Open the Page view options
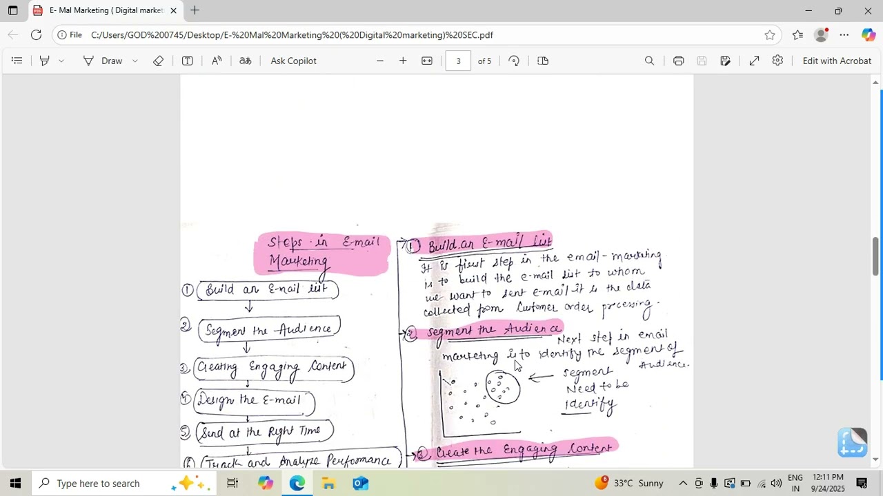Viewport: 883px width, 496px height. point(543,61)
